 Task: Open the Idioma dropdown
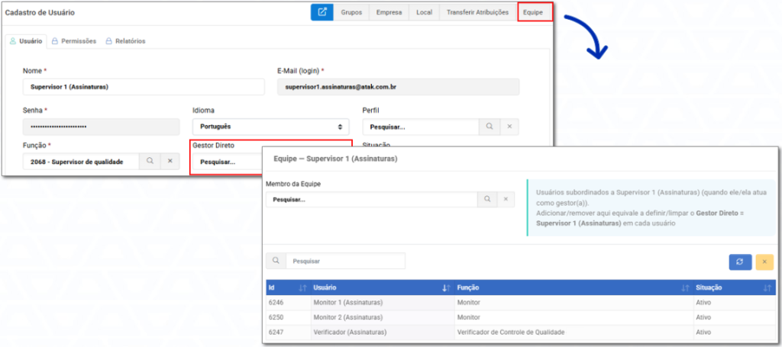[x=271, y=127]
